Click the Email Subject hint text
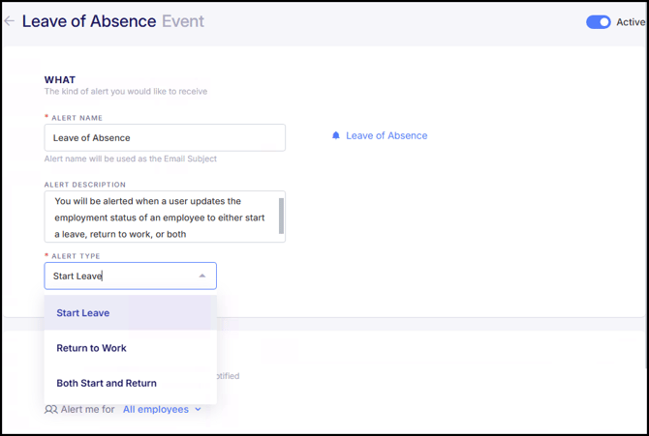649x436 pixels. tap(131, 159)
